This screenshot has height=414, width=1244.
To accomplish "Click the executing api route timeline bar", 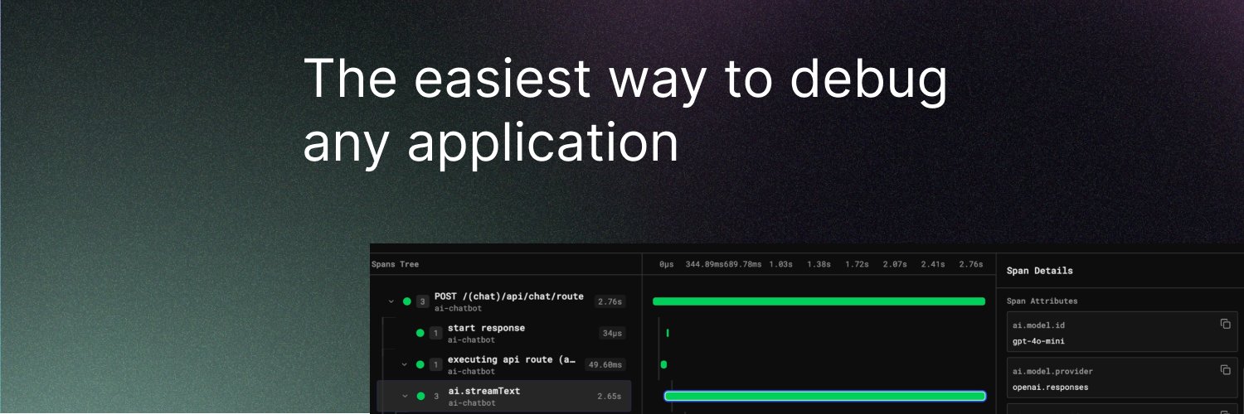I will click(x=663, y=364).
